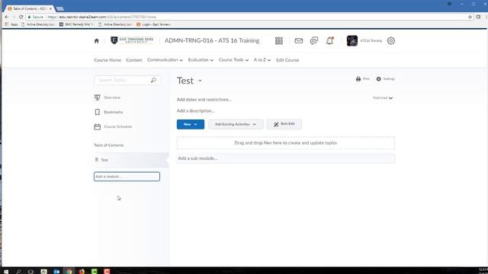Click the Table of Contents sidebar link
This screenshot has height=274, width=488.
108,145
